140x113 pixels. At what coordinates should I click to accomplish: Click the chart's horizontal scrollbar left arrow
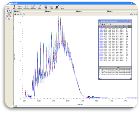14,106
